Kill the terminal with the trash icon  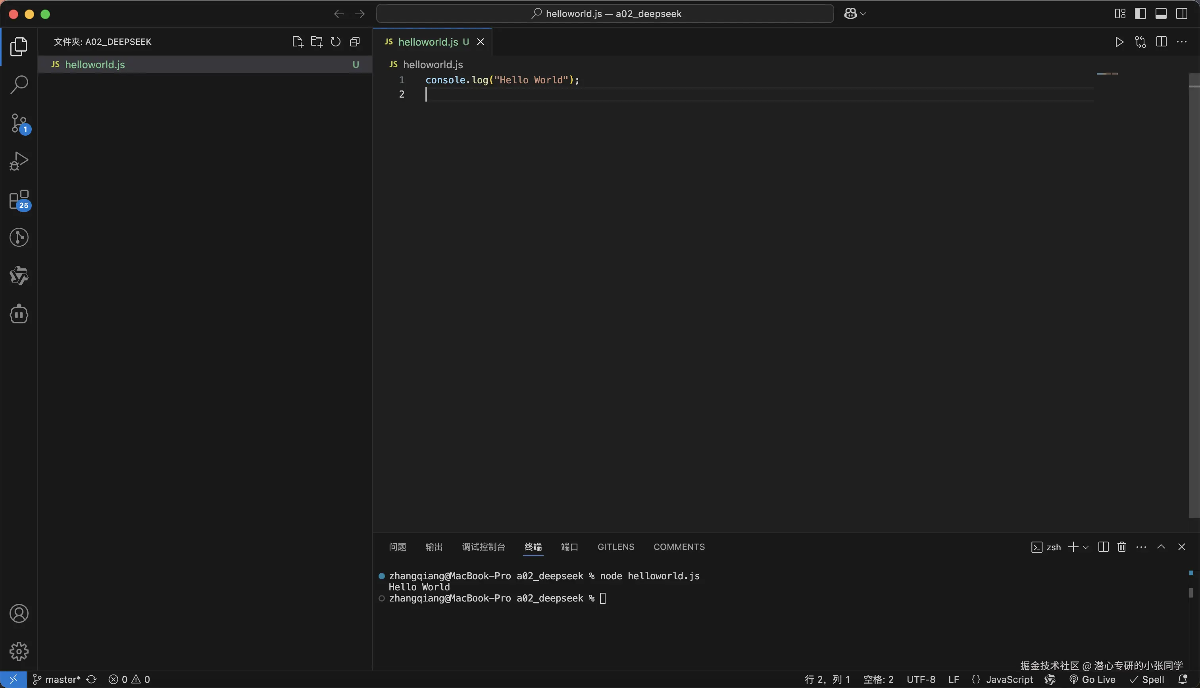(1121, 547)
